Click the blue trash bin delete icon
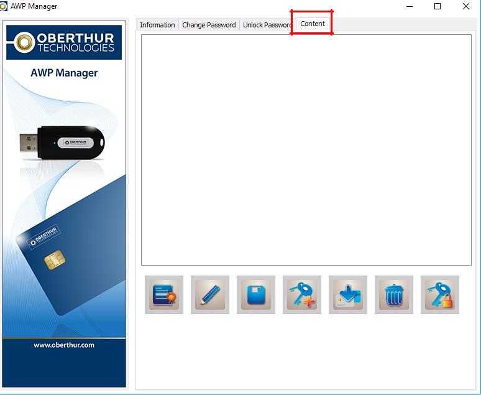Viewport: 481px width, 395px height. (x=394, y=295)
